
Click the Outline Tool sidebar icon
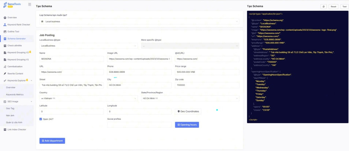pyautogui.click(x=5, y=32)
